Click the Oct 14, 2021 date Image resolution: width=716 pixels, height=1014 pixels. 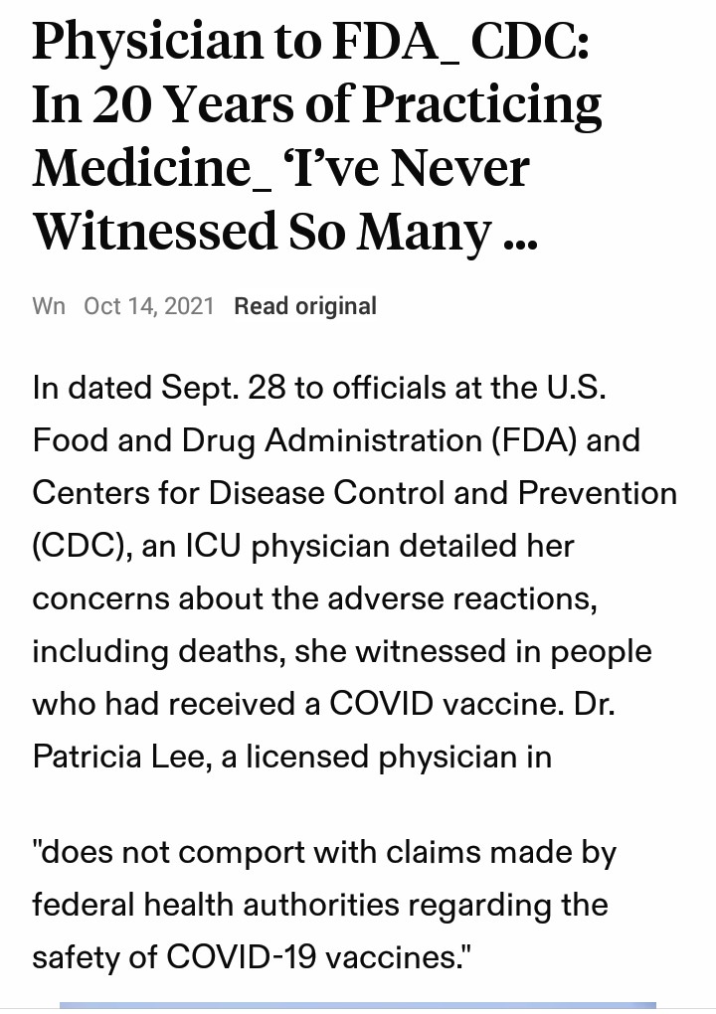pyautogui.click(x=149, y=306)
